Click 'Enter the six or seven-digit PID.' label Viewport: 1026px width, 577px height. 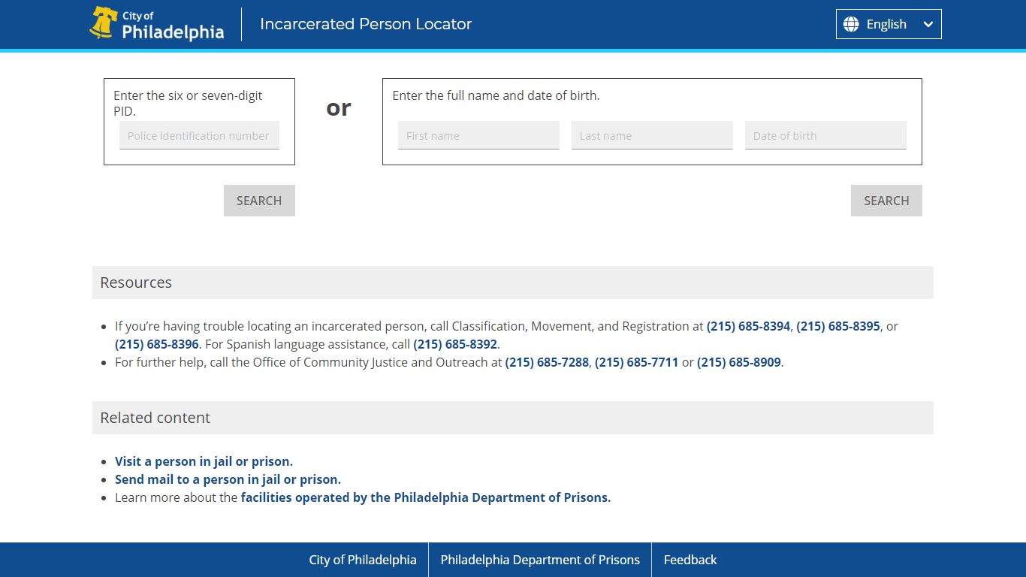pos(188,104)
